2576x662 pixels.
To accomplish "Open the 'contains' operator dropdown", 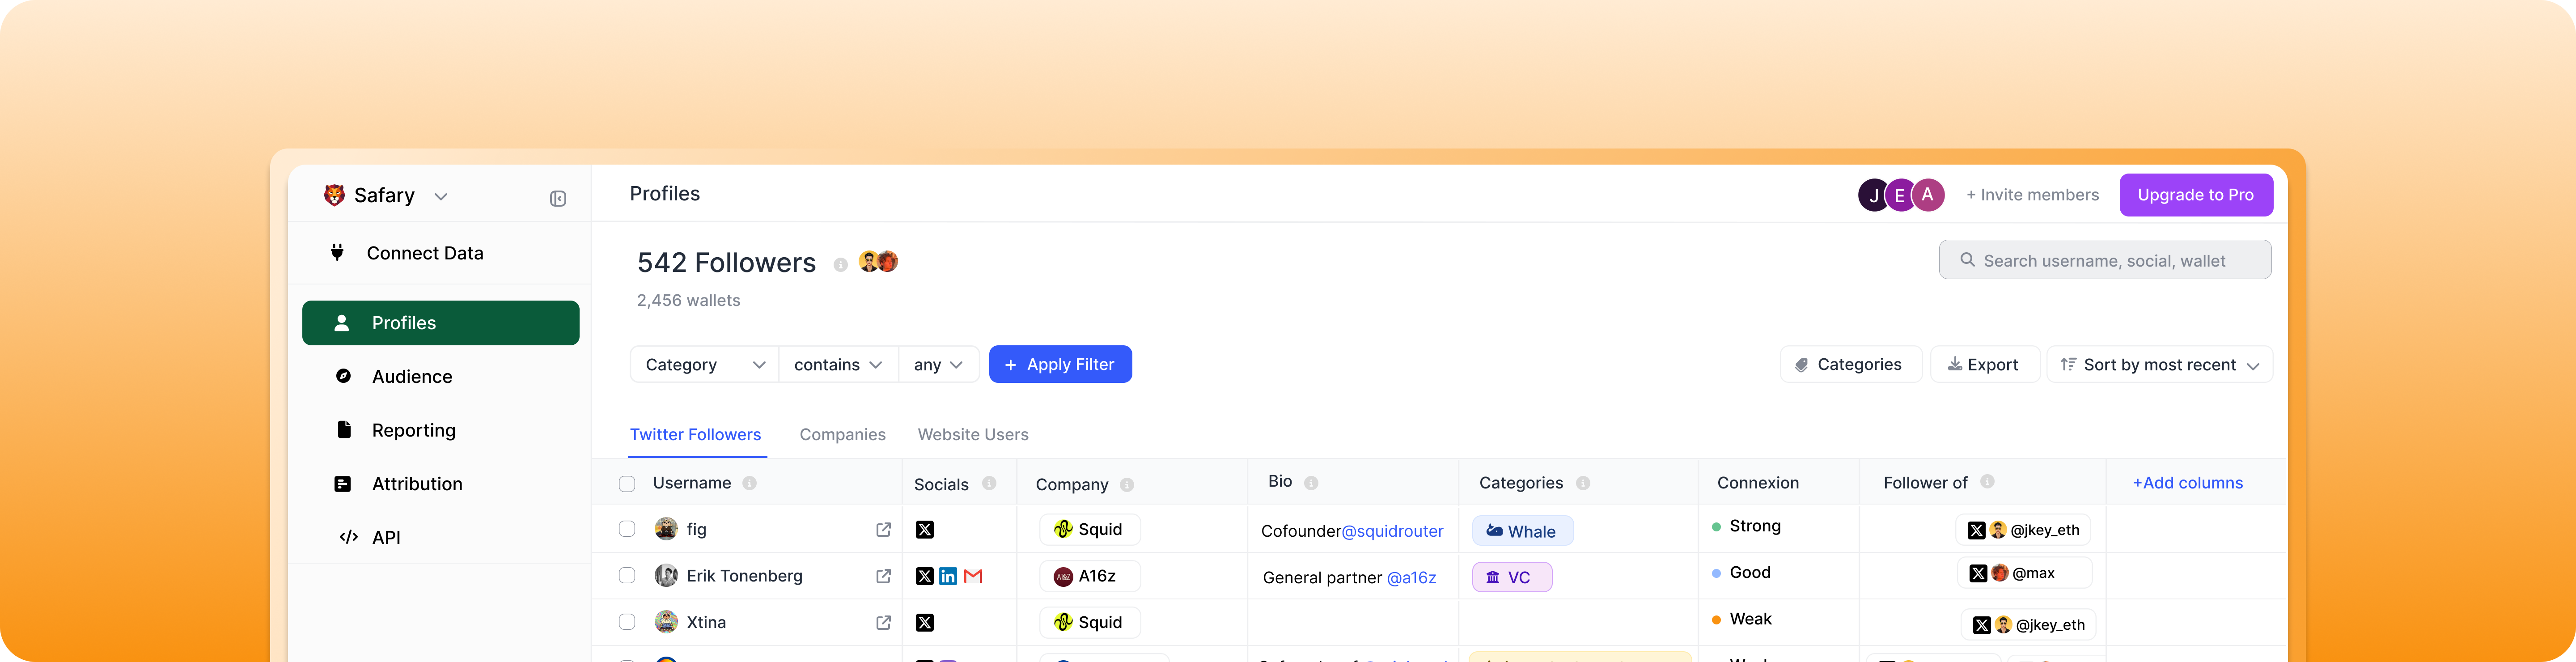I will click(x=837, y=365).
